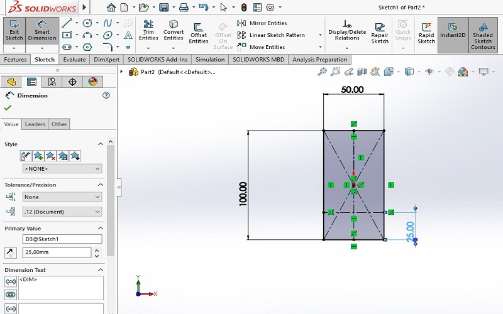Select the Polygon sketch tool
503x314 pixels.
click(x=87, y=47)
